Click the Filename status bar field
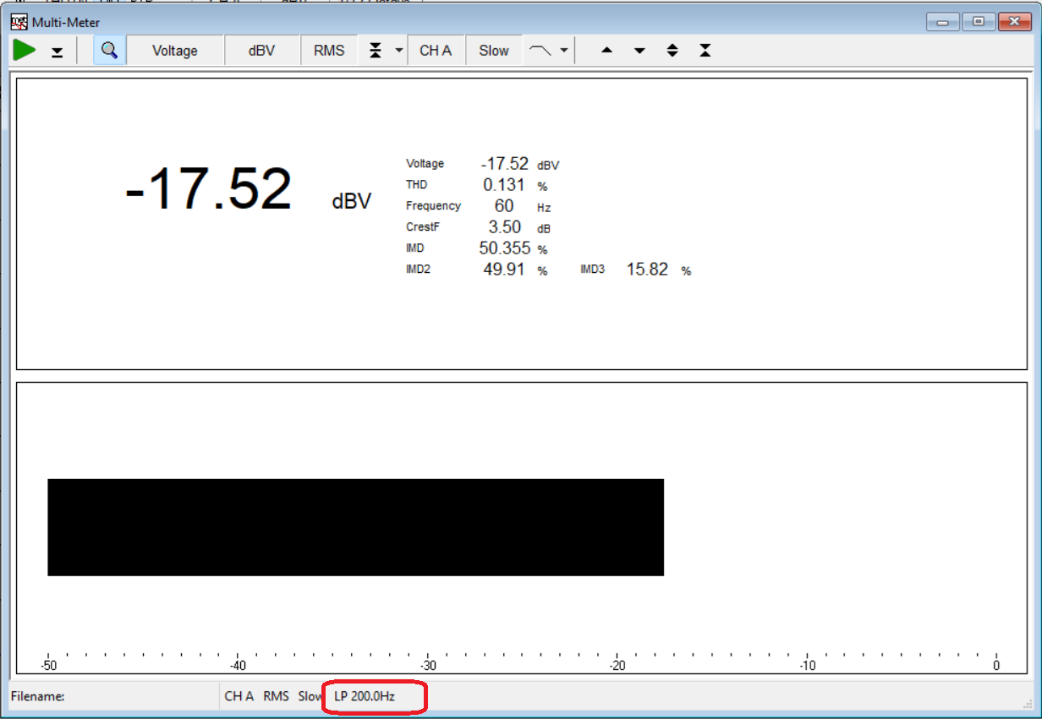1042x719 pixels. click(113, 697)
